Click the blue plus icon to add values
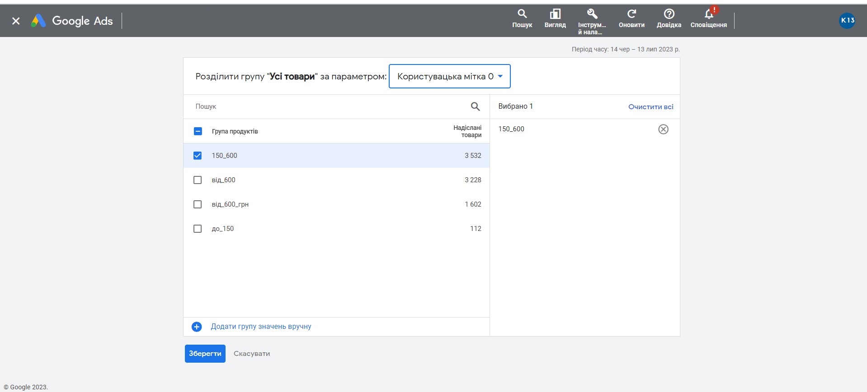The height and width of the screenshot is (392, 867). pos(197,327)
